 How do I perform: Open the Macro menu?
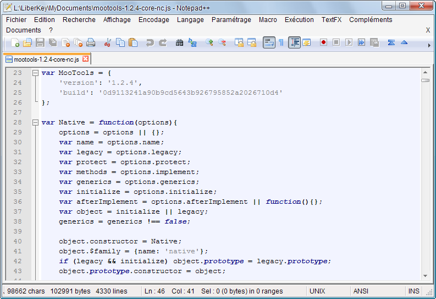268,20
